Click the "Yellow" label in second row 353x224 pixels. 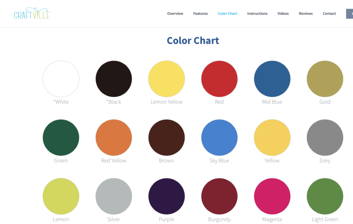click(272, 161)
